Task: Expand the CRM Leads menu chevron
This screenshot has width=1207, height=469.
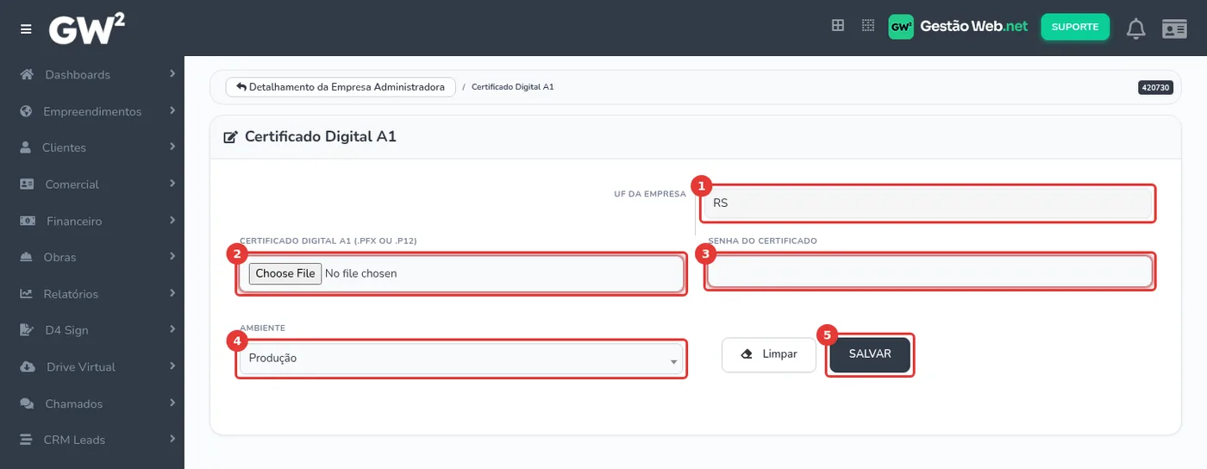Action: pos(172,439)
